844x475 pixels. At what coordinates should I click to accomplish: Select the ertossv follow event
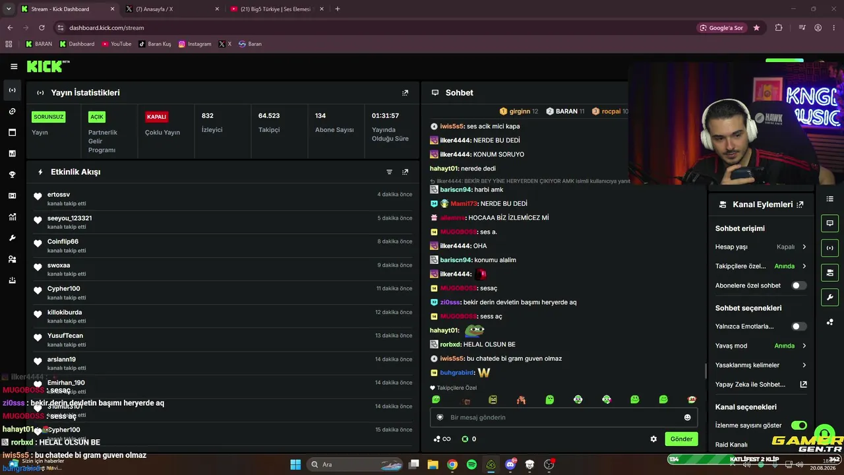click(x=223, y=199)
